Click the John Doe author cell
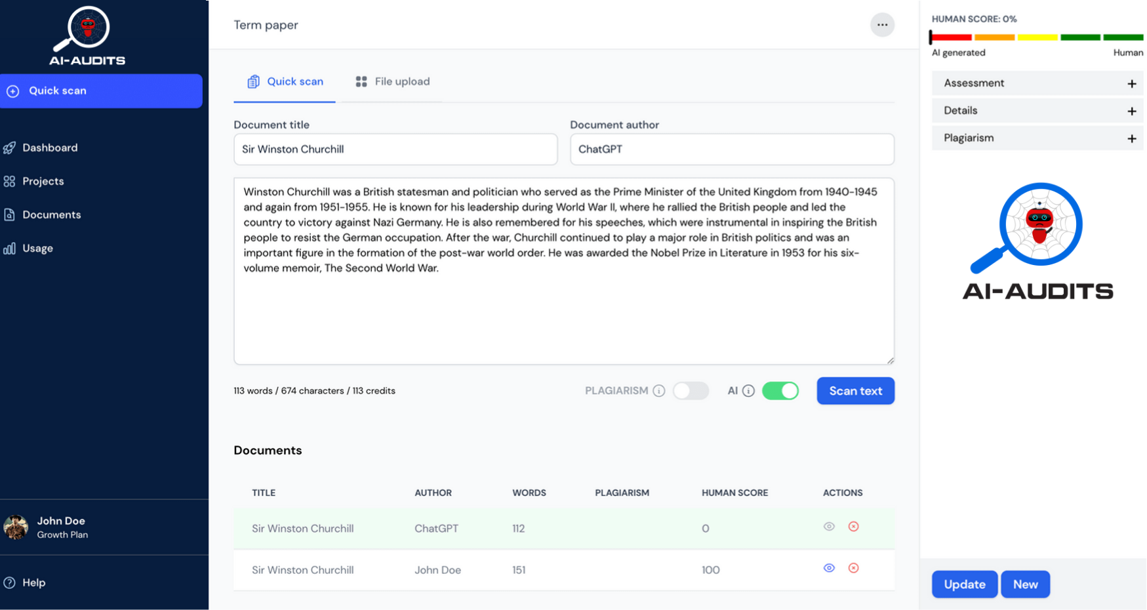Viewport: 1147px width, 610px height. click(437, 571)
